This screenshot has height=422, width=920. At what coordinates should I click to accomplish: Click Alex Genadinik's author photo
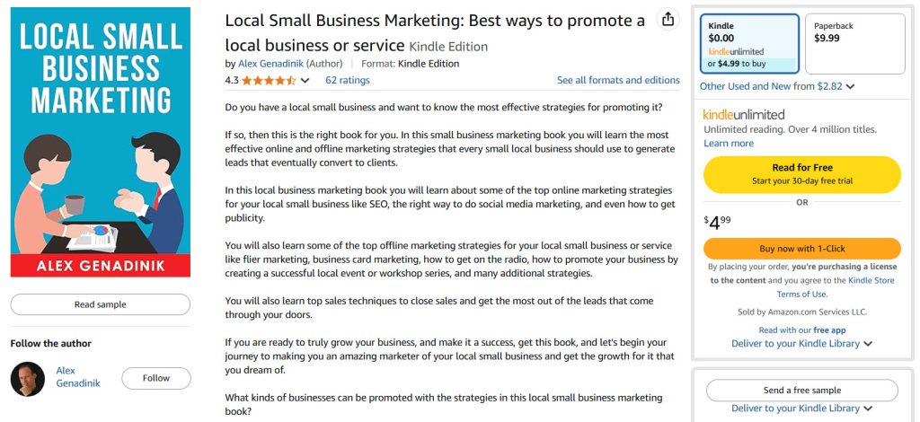27,379
